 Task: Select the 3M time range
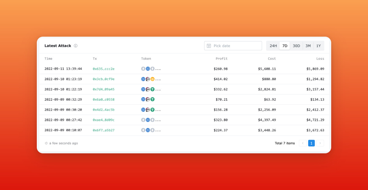[x=308, y=46]
